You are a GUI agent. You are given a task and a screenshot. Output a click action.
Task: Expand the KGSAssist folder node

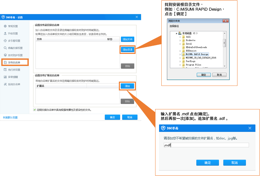coord(180,51)
